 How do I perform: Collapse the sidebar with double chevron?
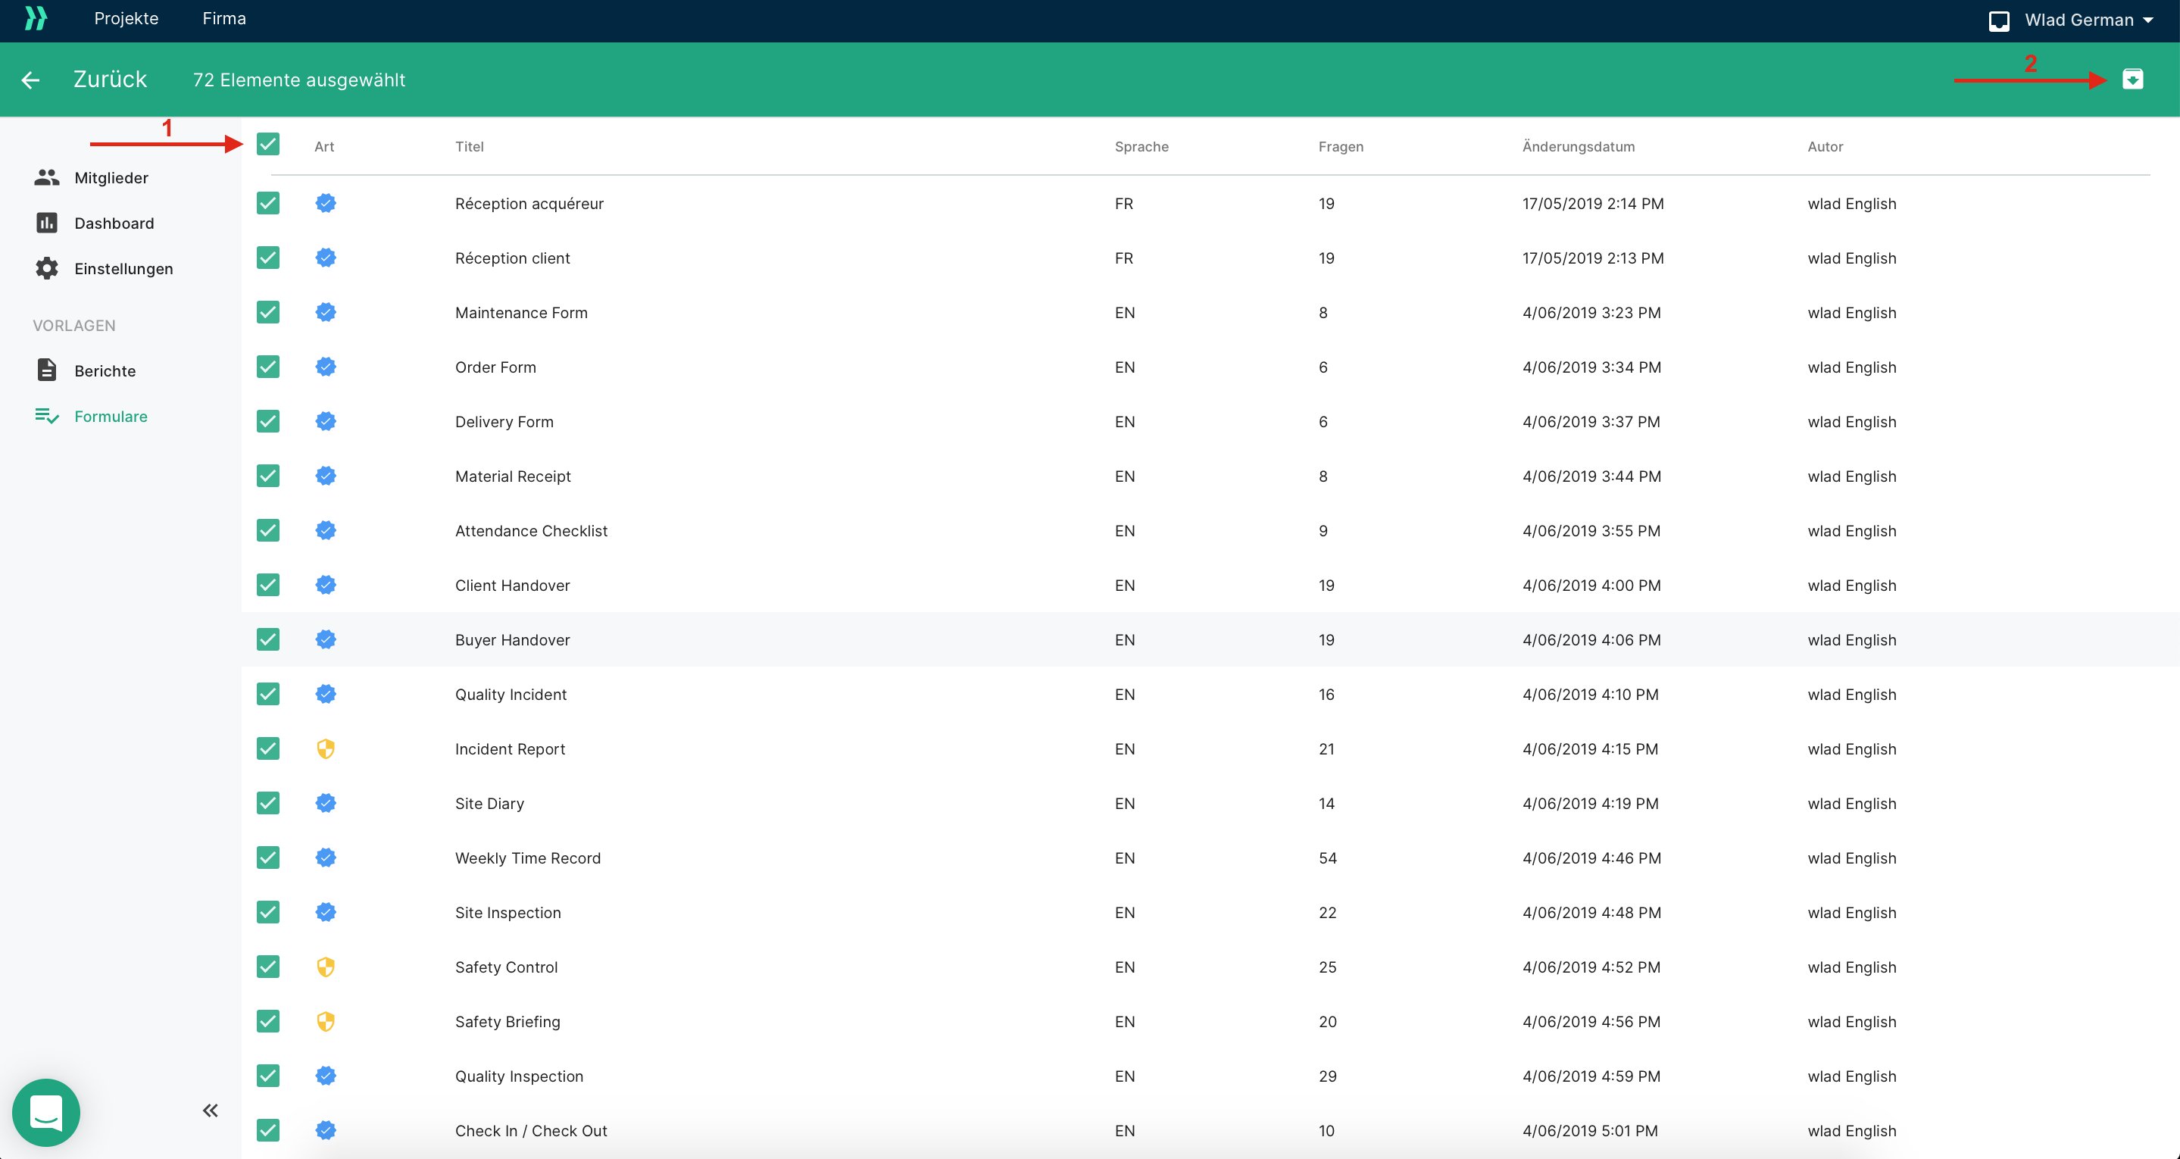tap(211, 1110)
